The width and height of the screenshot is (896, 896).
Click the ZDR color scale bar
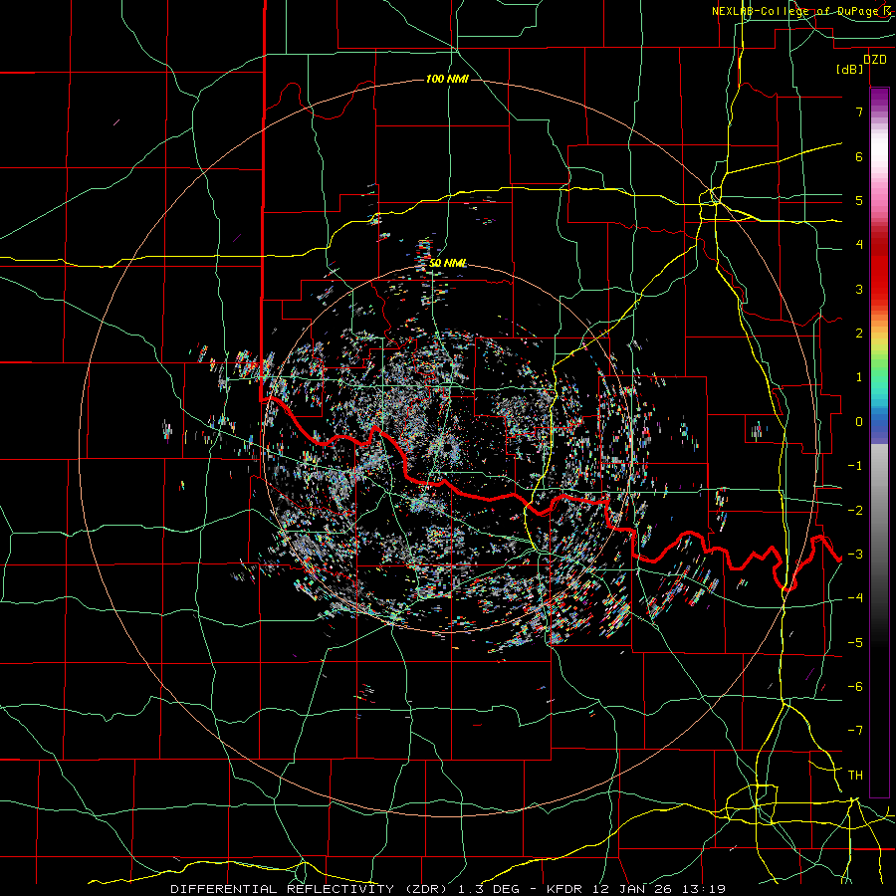tap(879, 442)
